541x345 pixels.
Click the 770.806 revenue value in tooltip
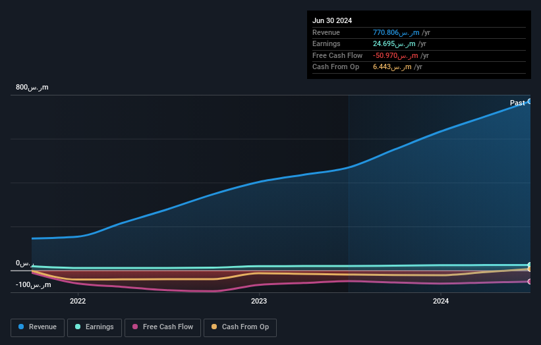tap(396, 32)
